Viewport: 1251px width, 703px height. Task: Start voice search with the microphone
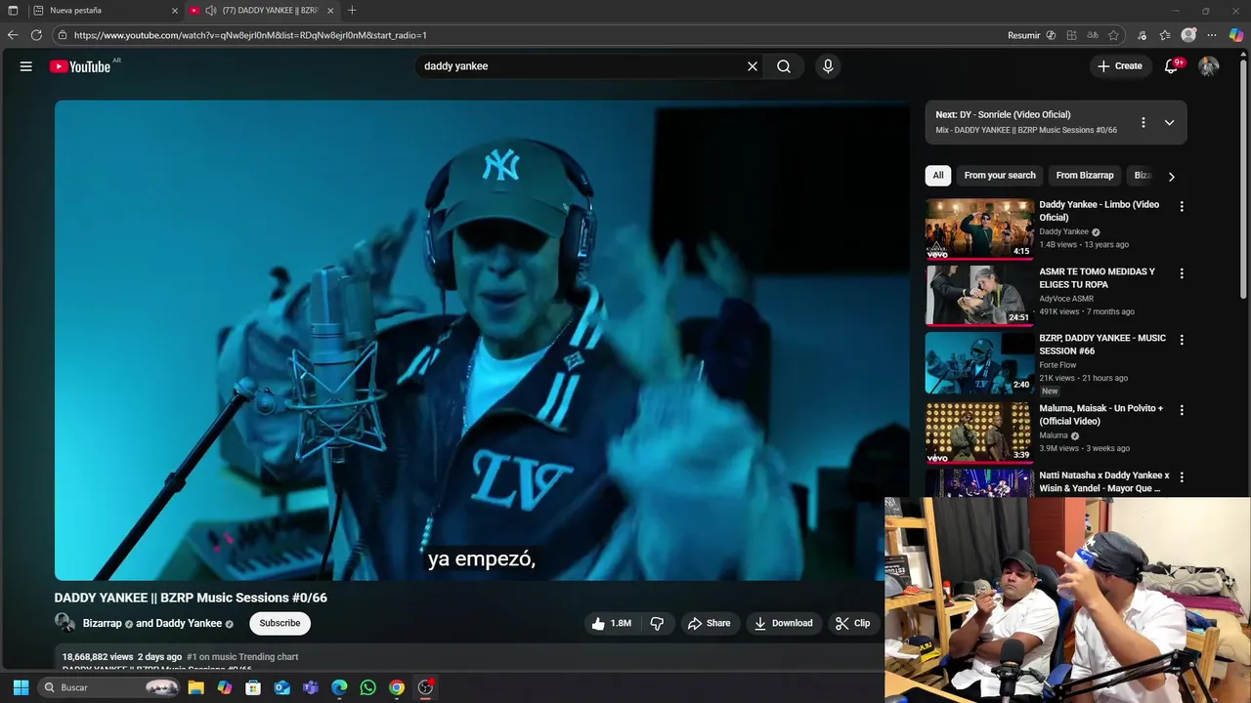point(828,66)
